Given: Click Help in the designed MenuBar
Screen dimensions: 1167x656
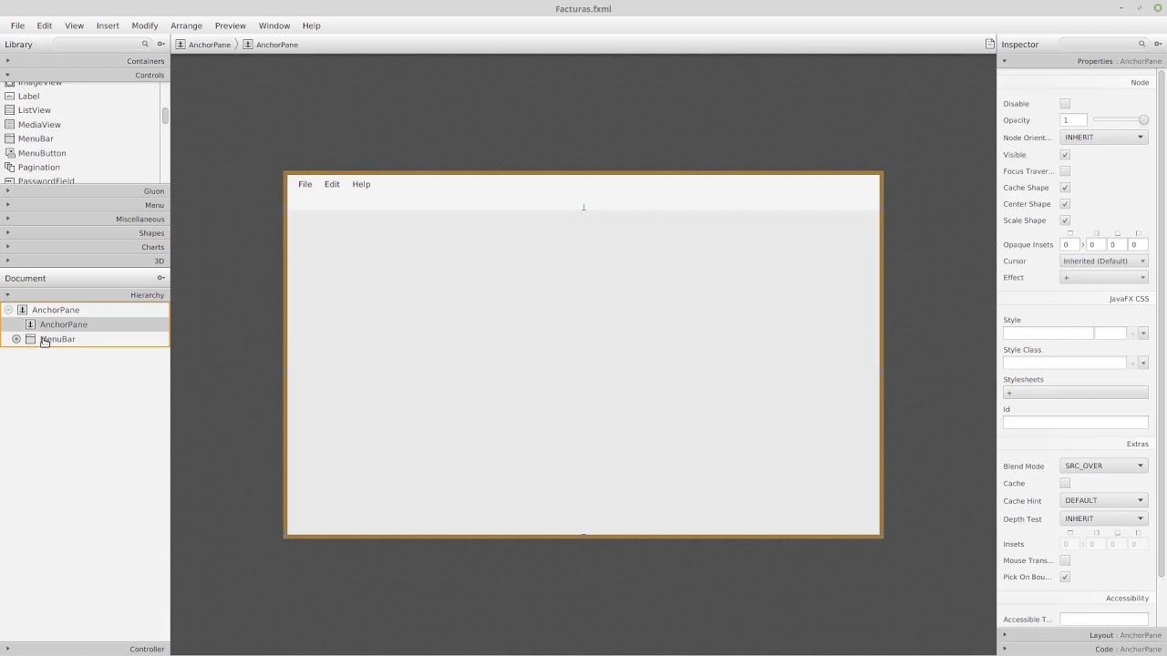Looking at the screenshot, I should 361,184.
